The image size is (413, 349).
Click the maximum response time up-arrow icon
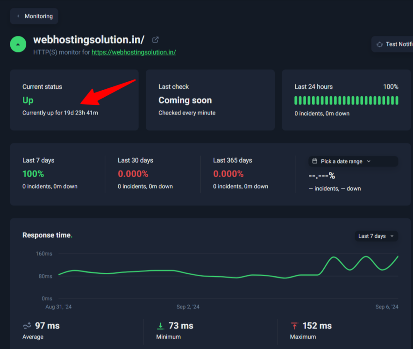click(294, 326)
